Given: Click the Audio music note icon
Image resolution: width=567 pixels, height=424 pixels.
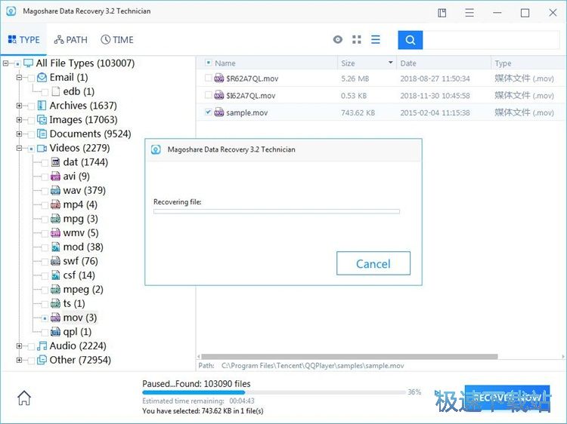Looking at the screenshot, I should (x=42, y=346).
